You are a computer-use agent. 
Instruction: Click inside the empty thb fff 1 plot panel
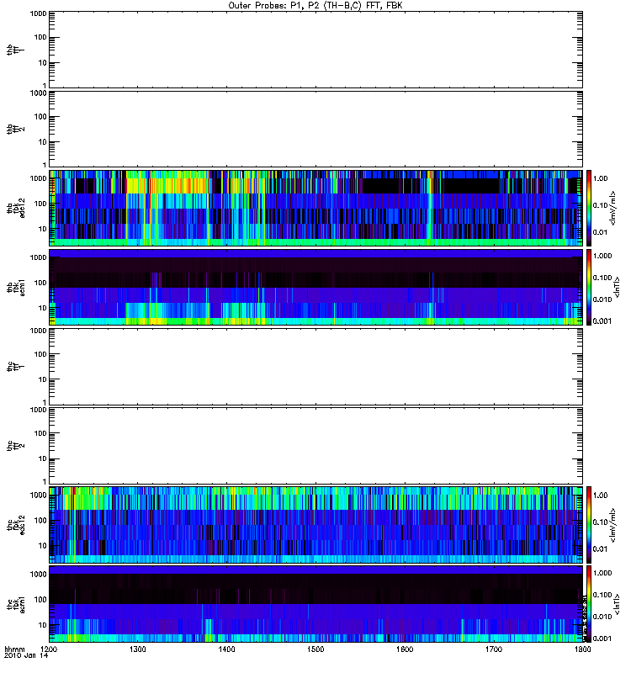pyautogui.click(x=315, y=50)
